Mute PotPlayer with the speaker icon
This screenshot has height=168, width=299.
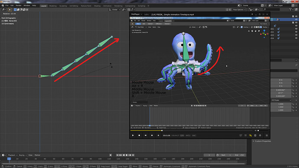(255, 130)
